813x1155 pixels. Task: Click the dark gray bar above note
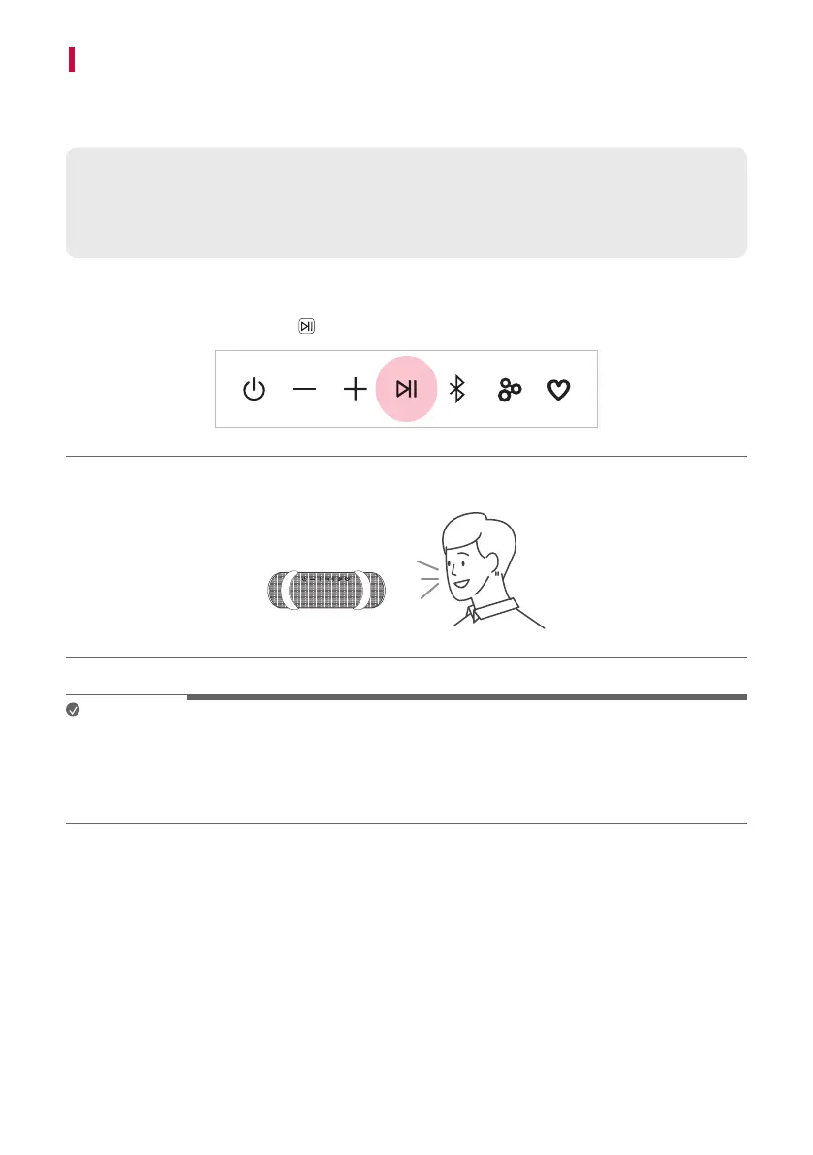click(x=466, y=697)
